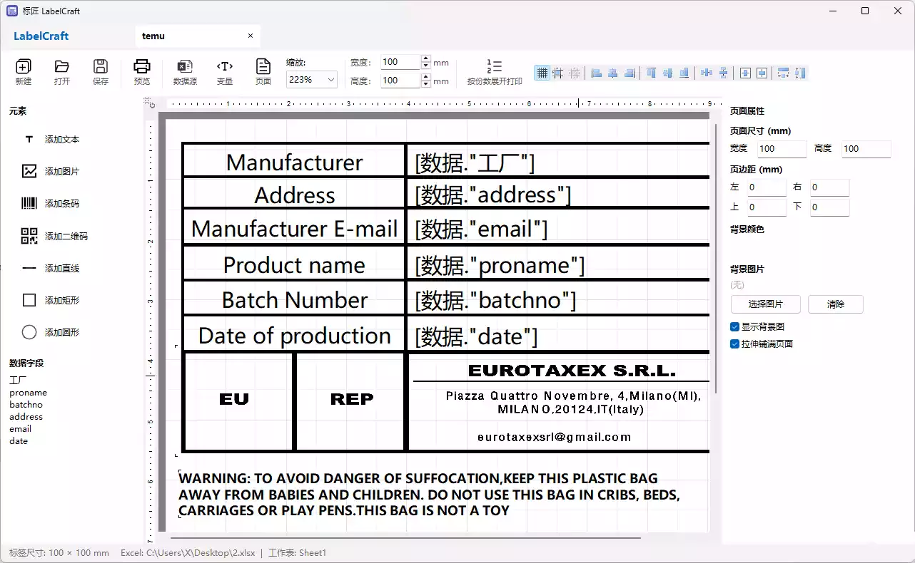Decrease toolbar 高度 with down spinner

tap(426, 84)
